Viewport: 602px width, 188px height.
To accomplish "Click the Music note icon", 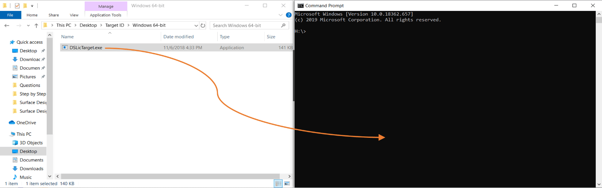I will click(15, 177).
